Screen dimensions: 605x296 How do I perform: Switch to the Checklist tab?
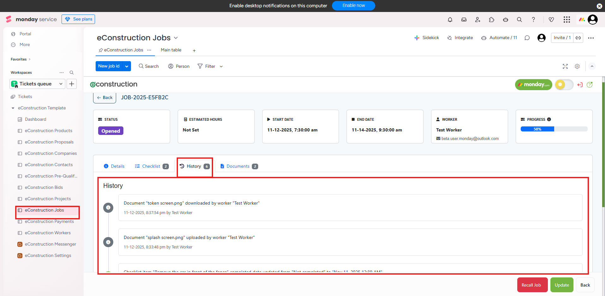[151, 166]
